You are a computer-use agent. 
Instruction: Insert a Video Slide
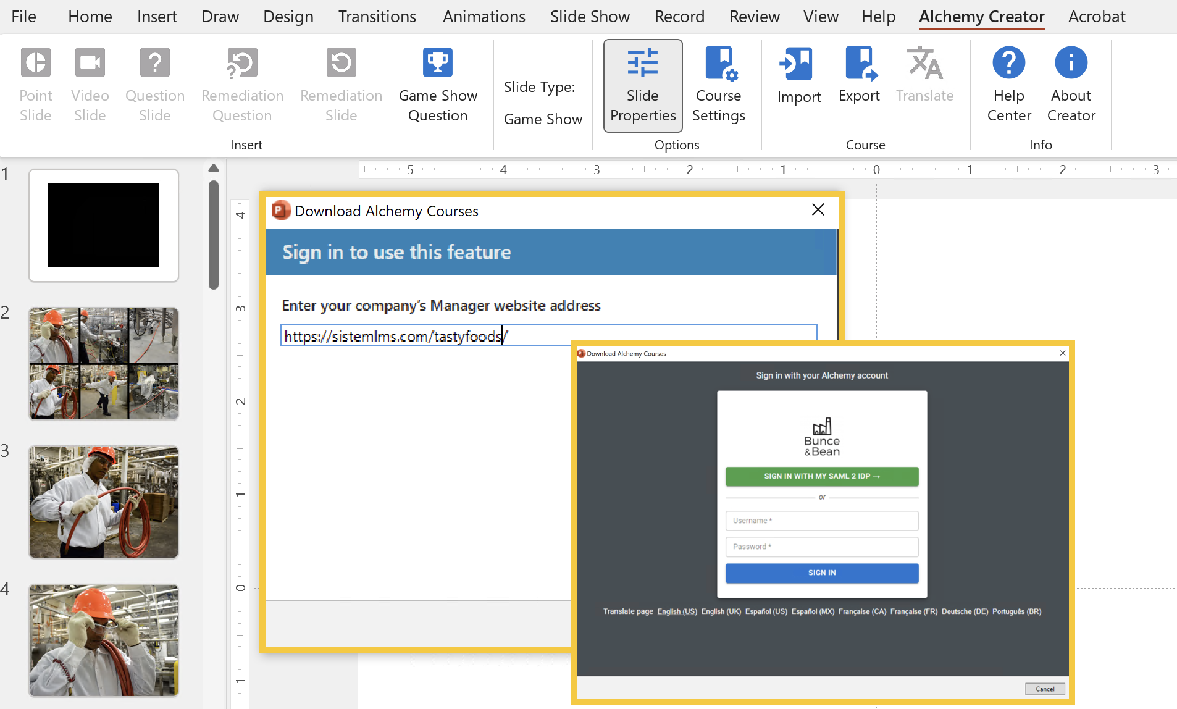point(90,85)
